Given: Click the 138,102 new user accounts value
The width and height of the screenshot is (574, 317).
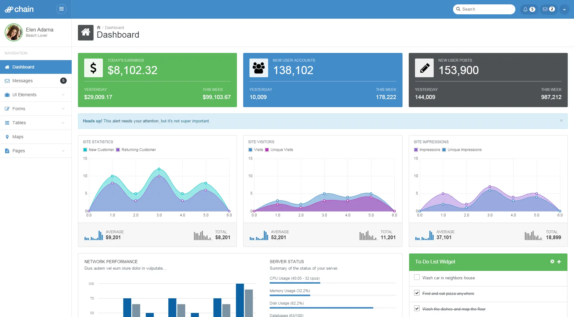Looking at the screenshot, I should [x=293, y=70].
